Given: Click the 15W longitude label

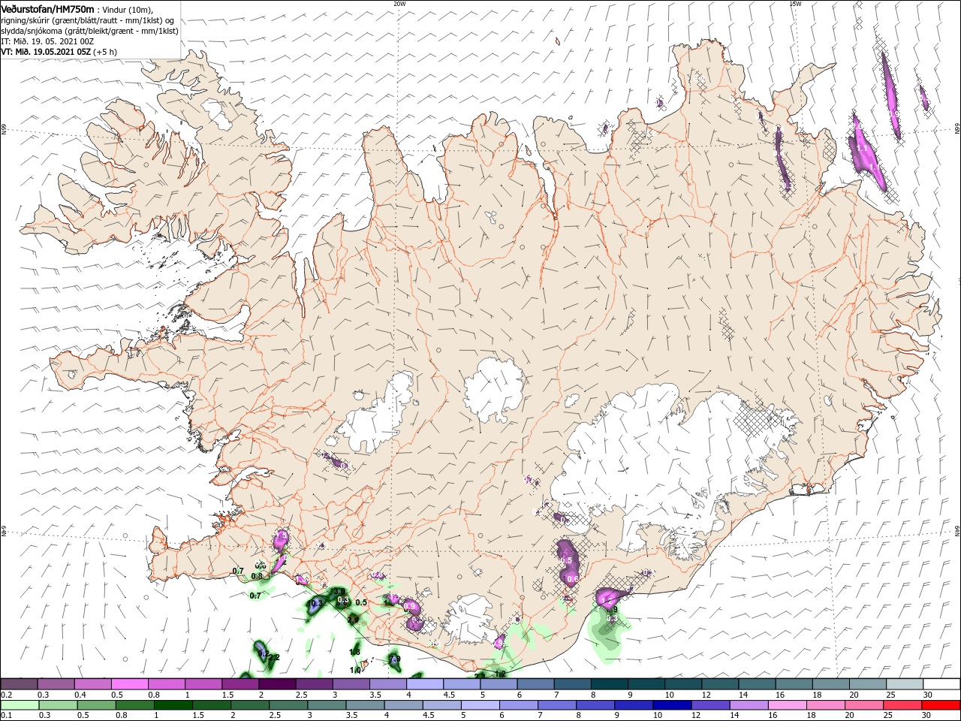Looking at the screenshot, I should (x=795, y=3).
